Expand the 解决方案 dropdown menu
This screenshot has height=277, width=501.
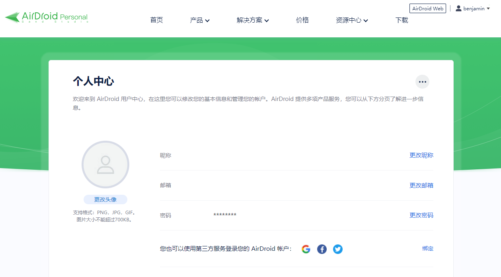pos(253,20)
